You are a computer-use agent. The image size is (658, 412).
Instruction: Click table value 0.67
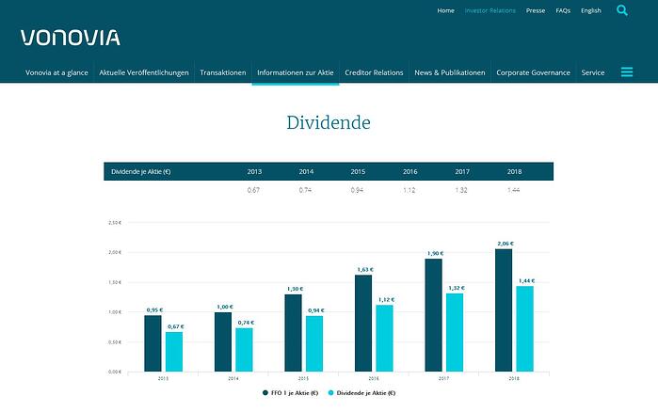(x=253, y=190)
